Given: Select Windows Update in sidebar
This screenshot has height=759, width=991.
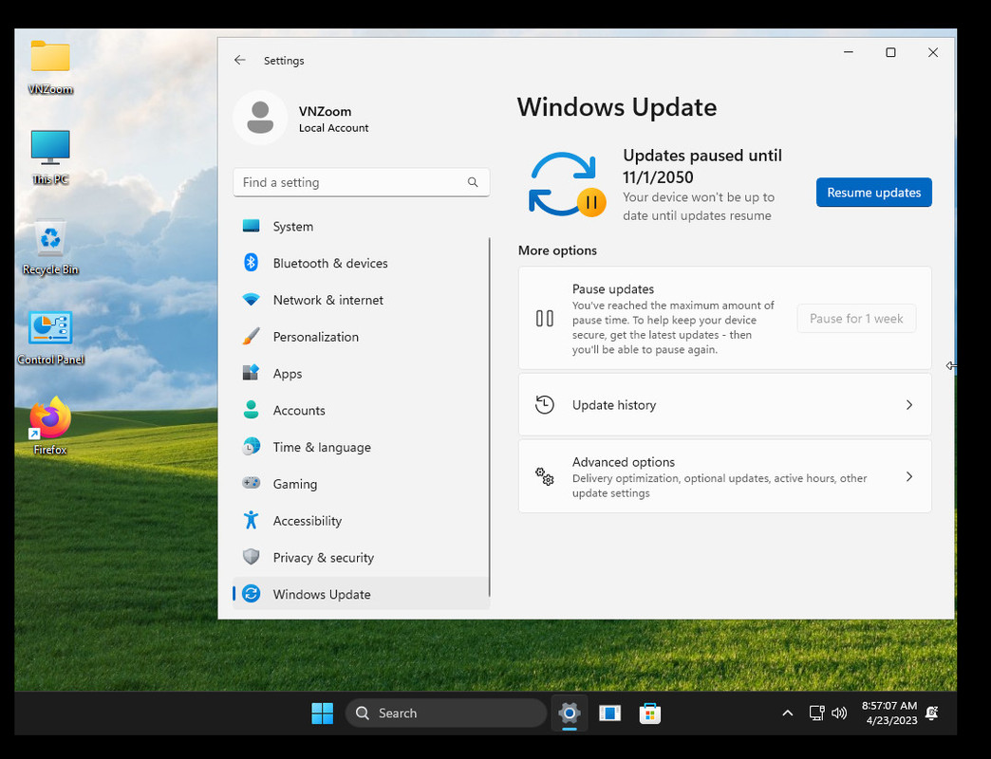Looking at the screenshot, I should [361, 594].
